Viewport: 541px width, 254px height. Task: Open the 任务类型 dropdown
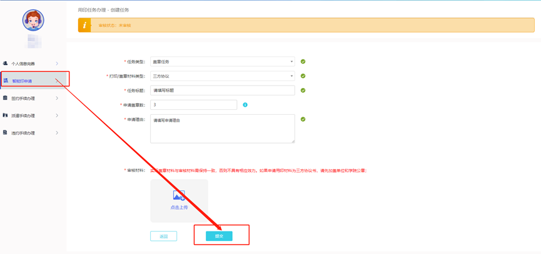(x=222, y=62)
